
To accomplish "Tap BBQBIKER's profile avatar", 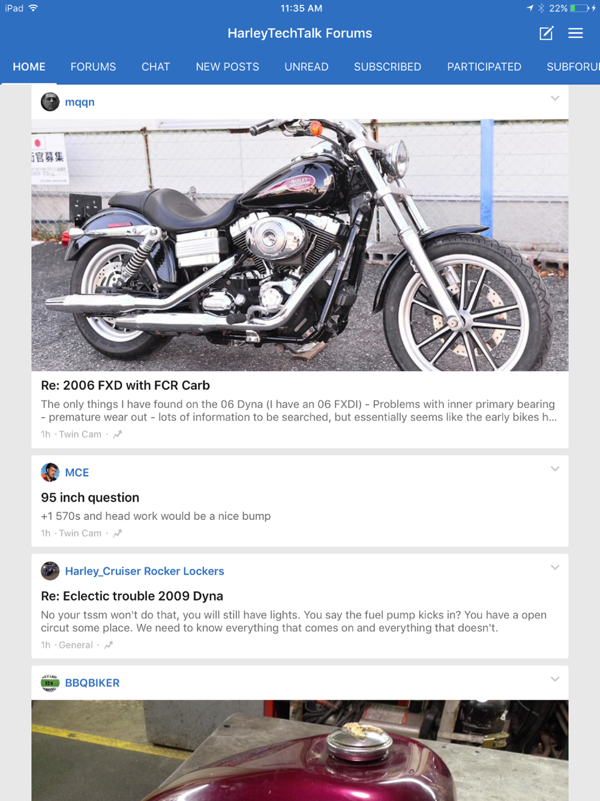I will pyautogui.click(x=50, y=683).
